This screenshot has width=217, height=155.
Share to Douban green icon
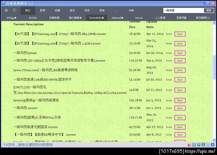[x=203, y=145]
